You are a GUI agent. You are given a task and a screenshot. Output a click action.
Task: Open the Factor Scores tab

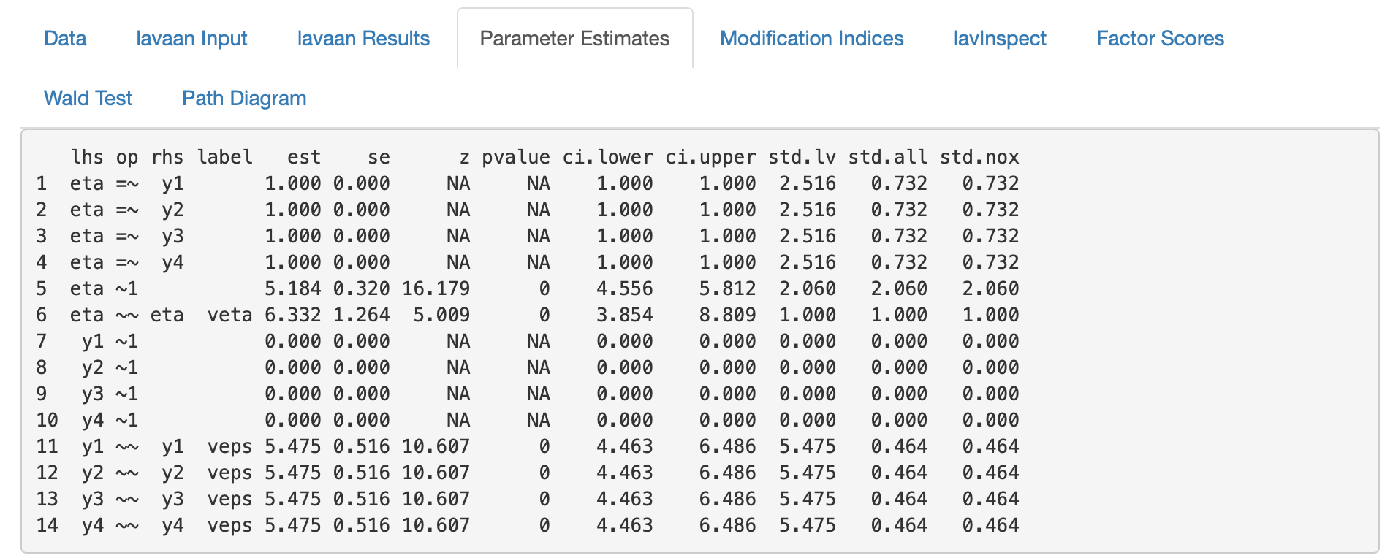click(1159, 38)
